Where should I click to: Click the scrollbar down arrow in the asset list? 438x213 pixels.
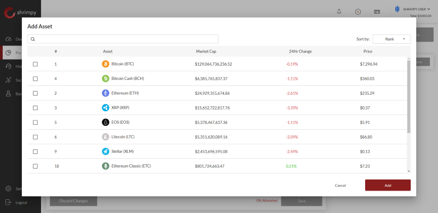[408, 171]
